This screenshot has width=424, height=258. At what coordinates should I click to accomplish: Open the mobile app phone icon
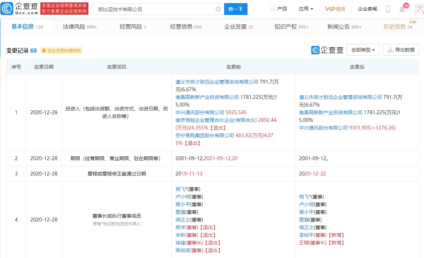[x=388, y=9]
